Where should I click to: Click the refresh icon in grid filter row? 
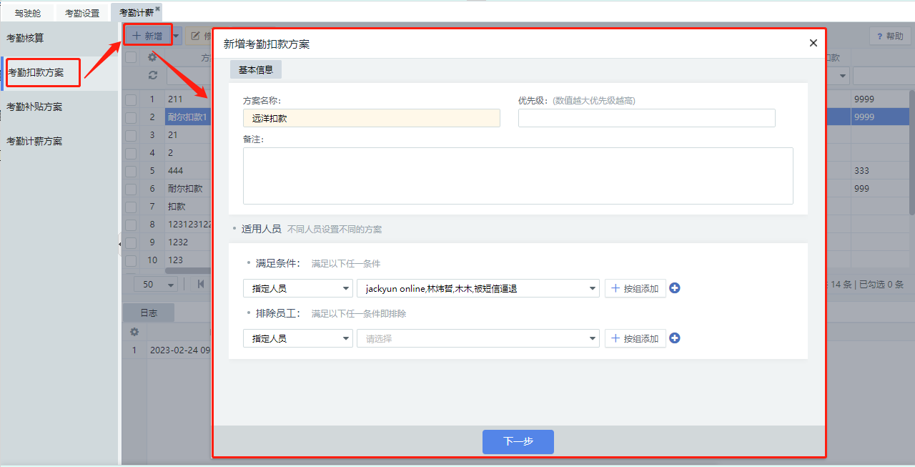[x=152, y=75]
